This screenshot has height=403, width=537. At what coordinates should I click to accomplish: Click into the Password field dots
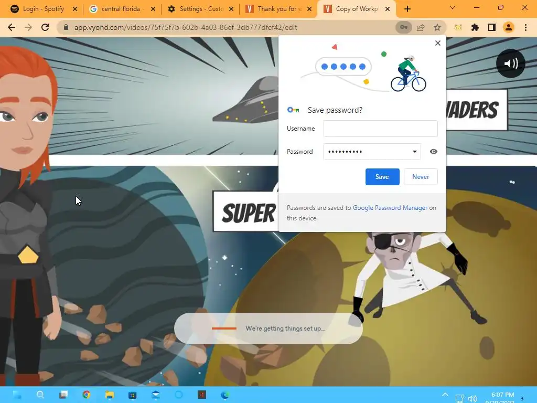tap(345, 152)
